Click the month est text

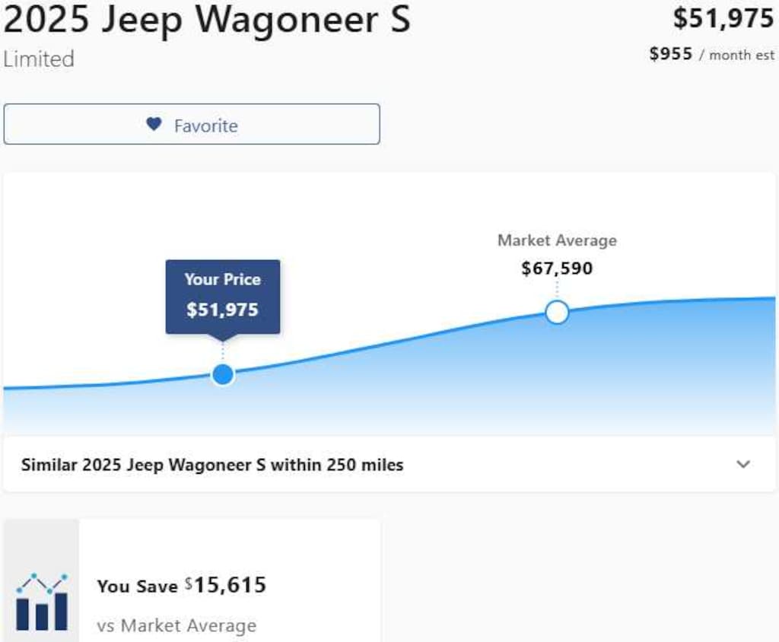click(742, 55)
